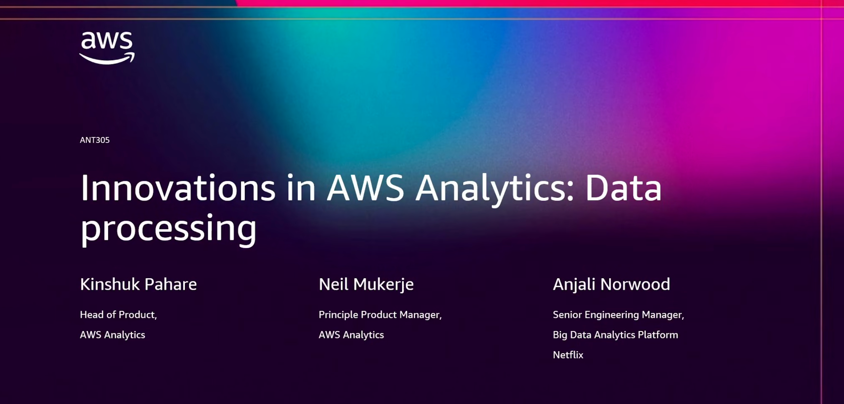The width and height of the screenshot is (844, 404).
Task: Click the 'Head of Product,' job title
Action: point(118,315)
